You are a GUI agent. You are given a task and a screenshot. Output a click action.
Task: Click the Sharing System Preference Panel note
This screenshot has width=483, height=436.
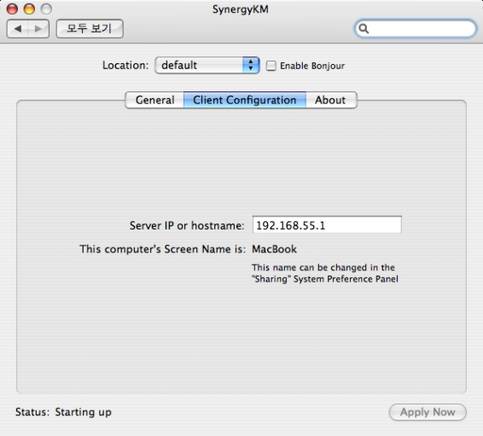pyautogui.click(x=325, y=273)
